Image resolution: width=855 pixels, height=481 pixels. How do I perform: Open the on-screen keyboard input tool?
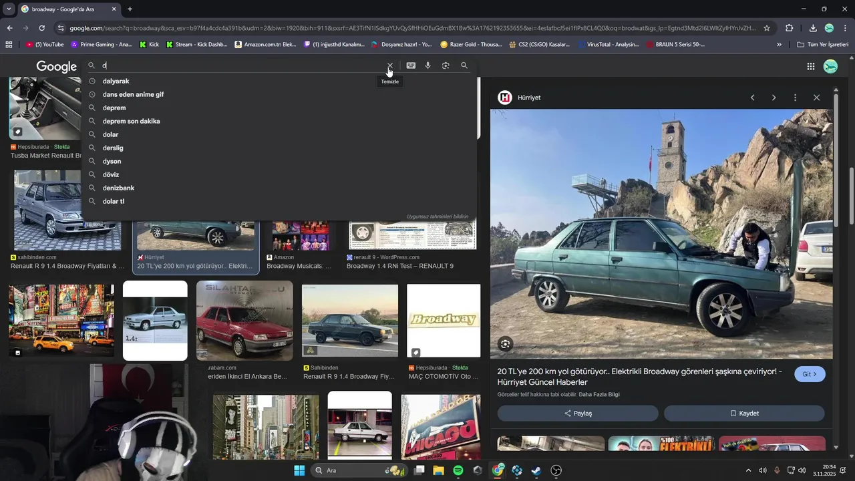click(x=411, y=65)
